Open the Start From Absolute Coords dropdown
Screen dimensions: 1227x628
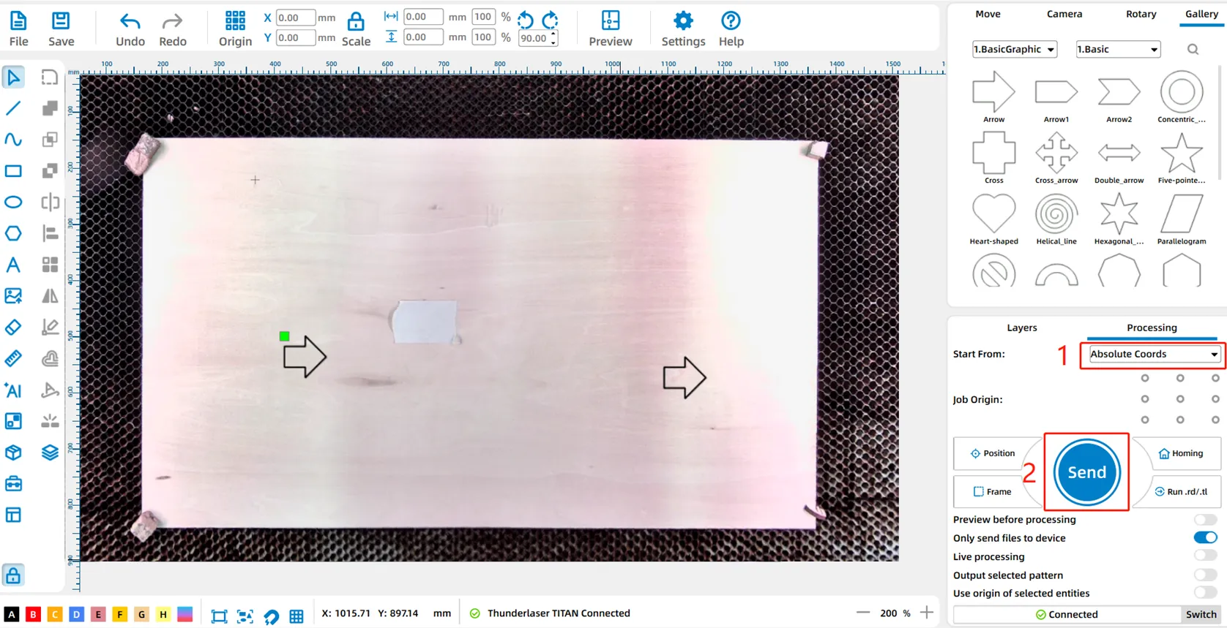[1153, 355]
